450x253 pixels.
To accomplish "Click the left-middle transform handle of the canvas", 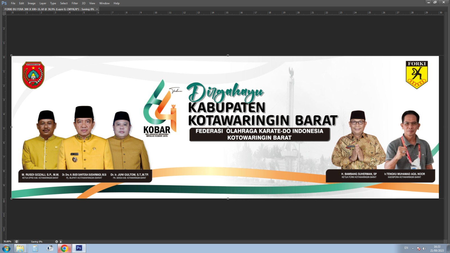I will [11, 127].
